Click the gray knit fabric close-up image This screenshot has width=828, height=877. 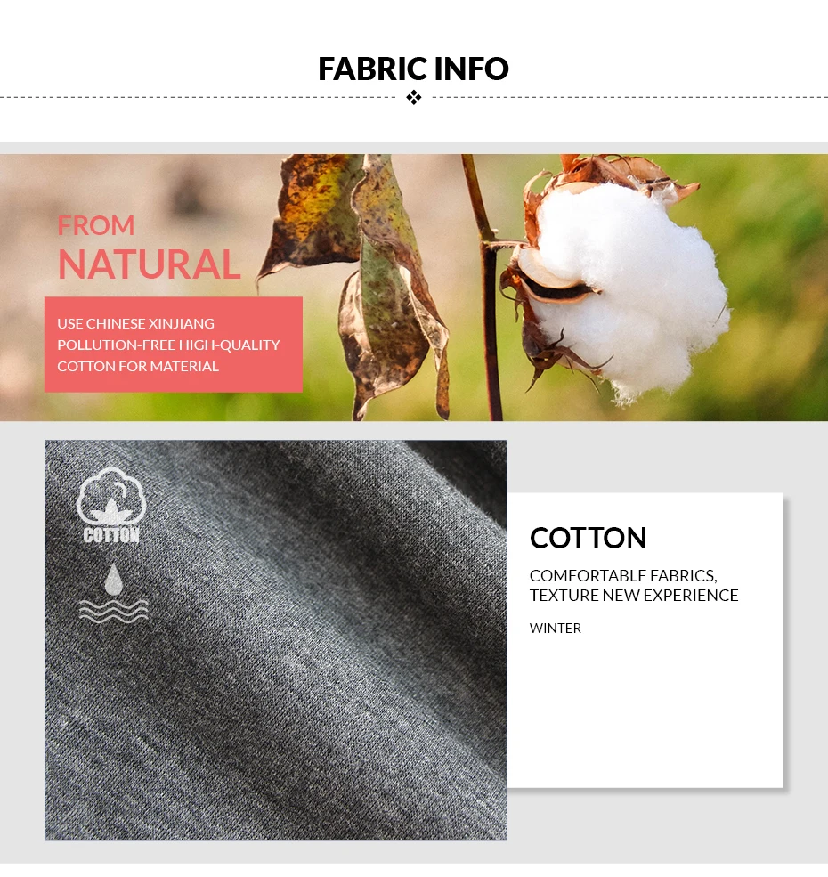tap(276, 640)
